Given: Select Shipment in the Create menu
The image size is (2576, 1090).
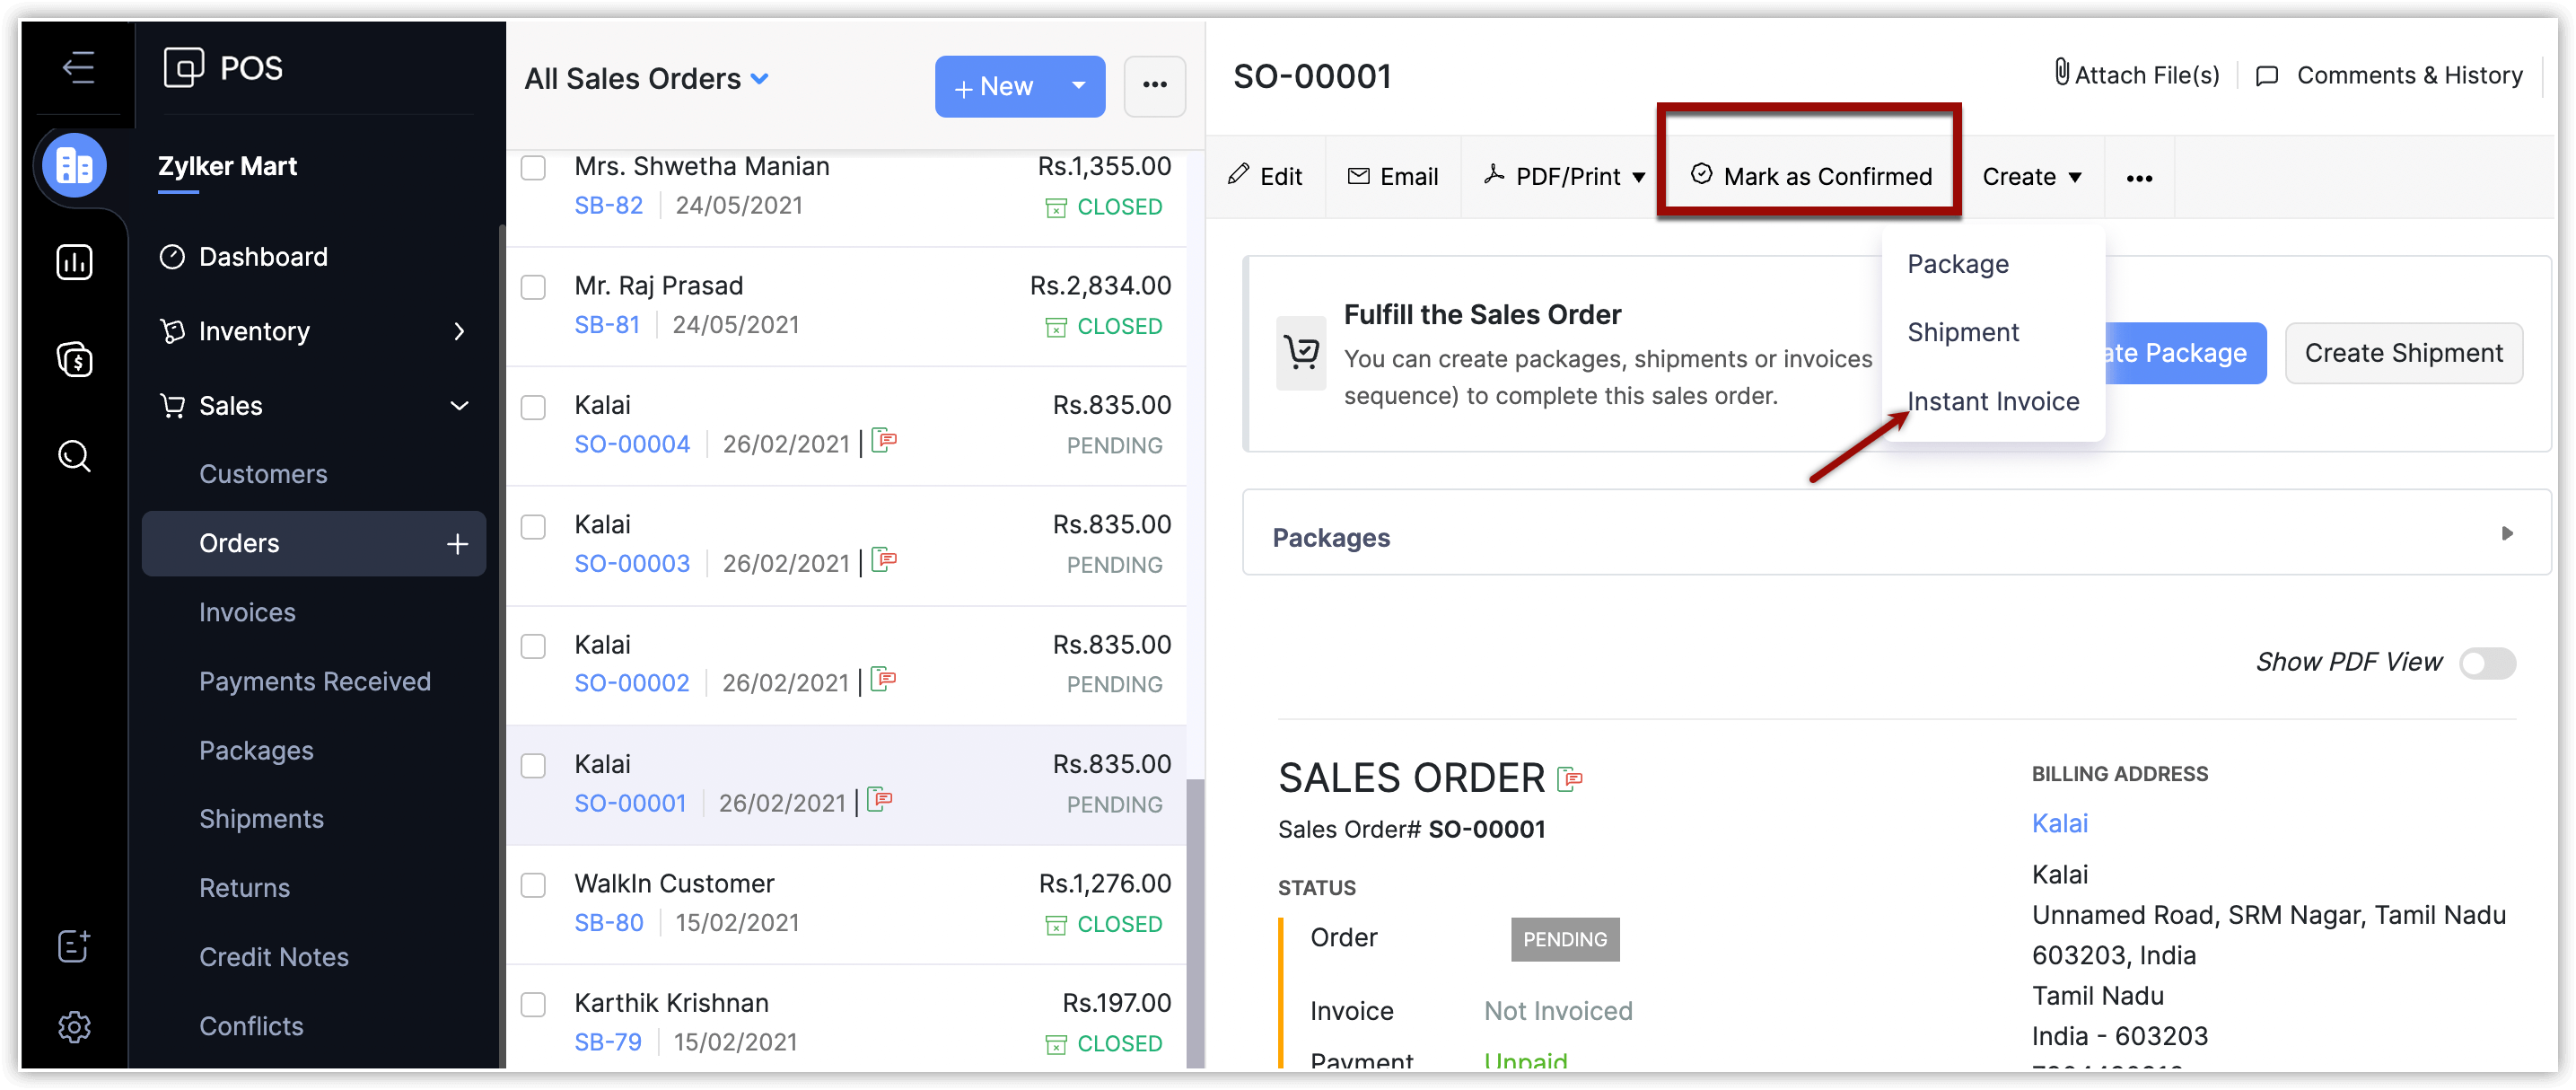Looking at the screenshot, I should coord(1963,332).
